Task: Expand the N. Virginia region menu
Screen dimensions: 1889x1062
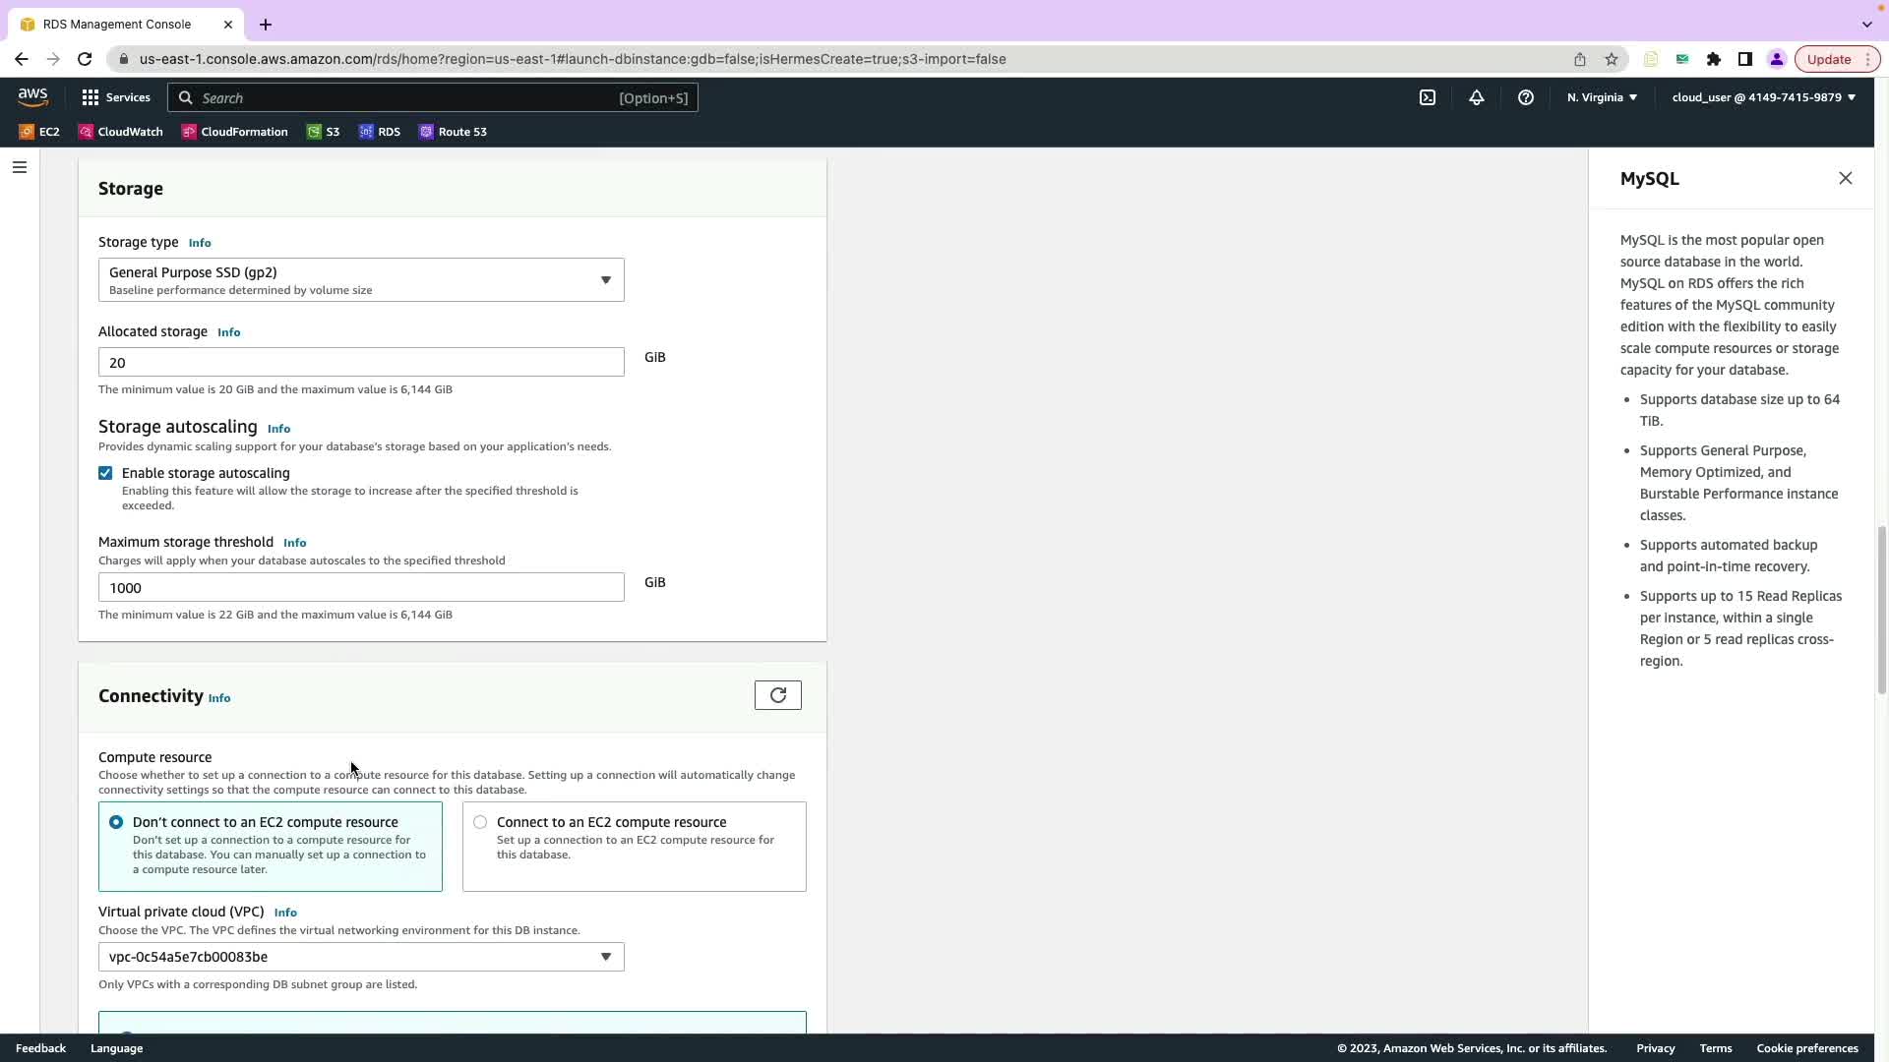Action: coord(1602,97)
